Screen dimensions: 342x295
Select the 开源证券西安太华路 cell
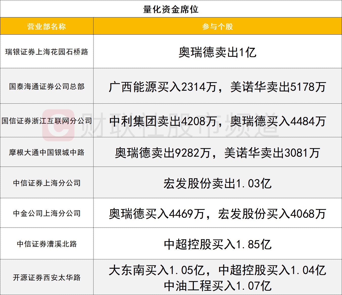tap(47, 278)
